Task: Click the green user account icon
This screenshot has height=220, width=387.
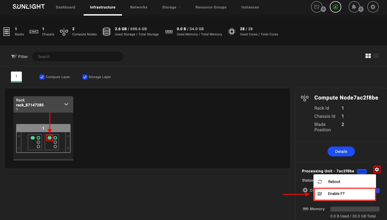Action: click(x=336, y=7)
